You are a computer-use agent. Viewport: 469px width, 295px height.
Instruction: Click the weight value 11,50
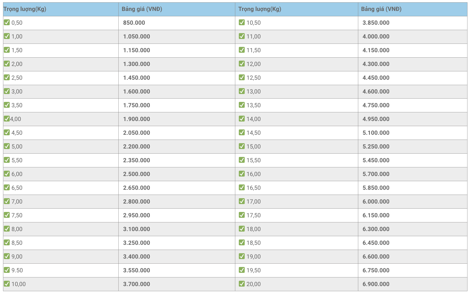[253, 50]
